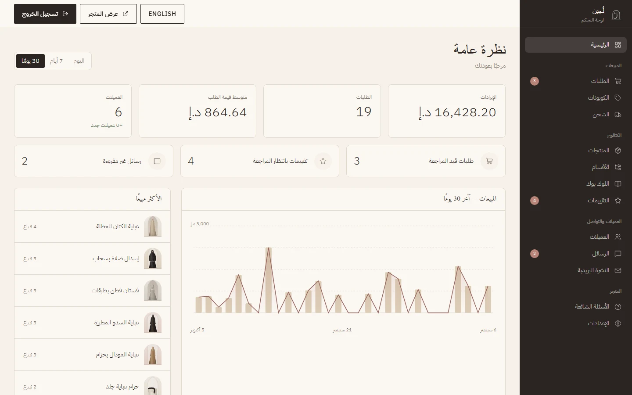
Task: Click the عباية المودال بحزام product row
Action: (x=92, y=355)
